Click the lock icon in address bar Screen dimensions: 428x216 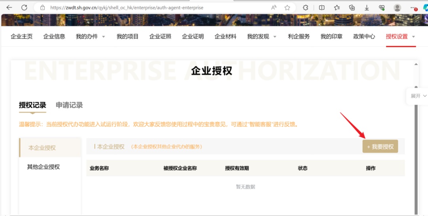tap(42, 8)
